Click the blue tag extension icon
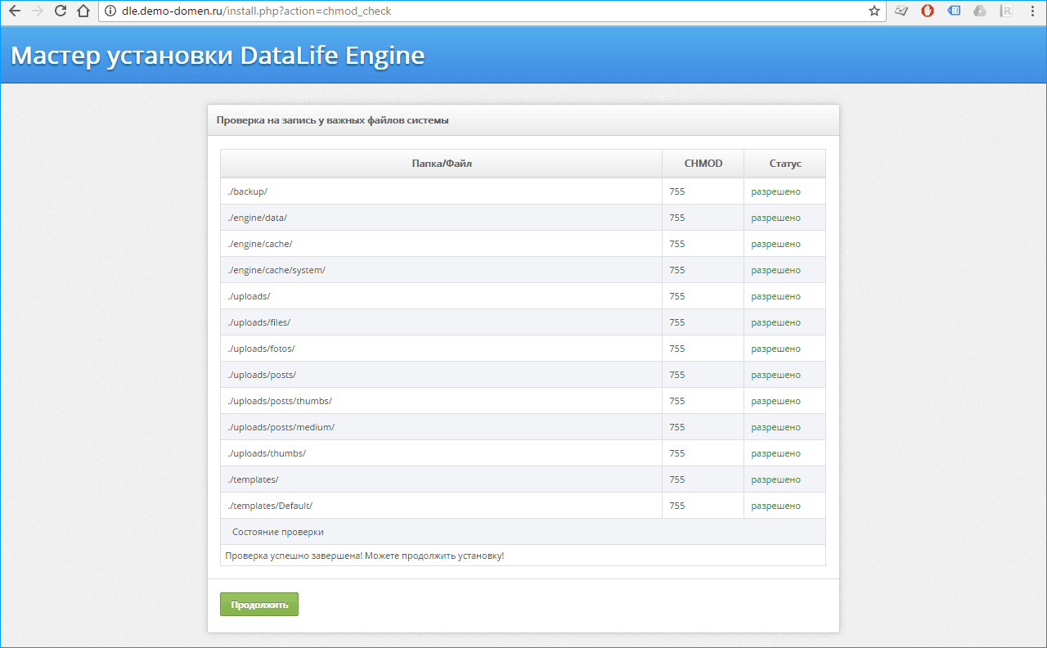 click(954, 11)
